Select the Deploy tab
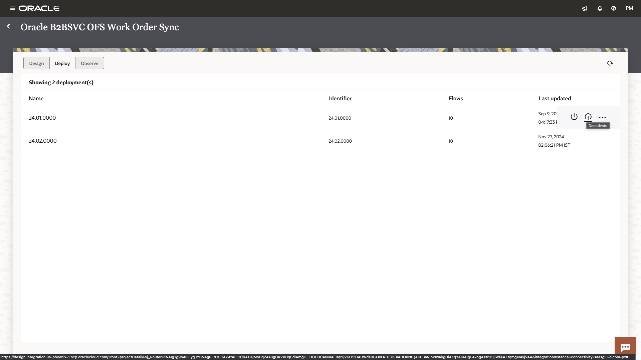The image size is (641, 360). [62, 63]
